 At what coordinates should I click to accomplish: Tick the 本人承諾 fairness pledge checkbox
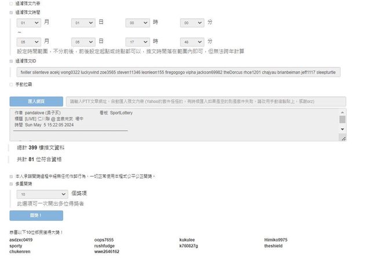[11, 176]
